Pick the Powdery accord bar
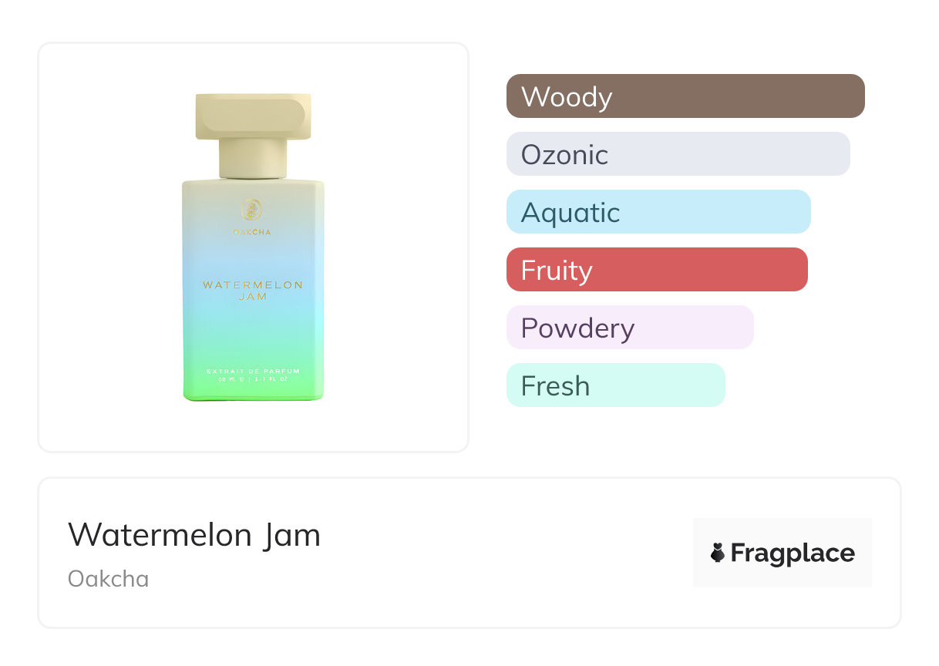This screenshot has width=939, height=666. tap(629, 328)
